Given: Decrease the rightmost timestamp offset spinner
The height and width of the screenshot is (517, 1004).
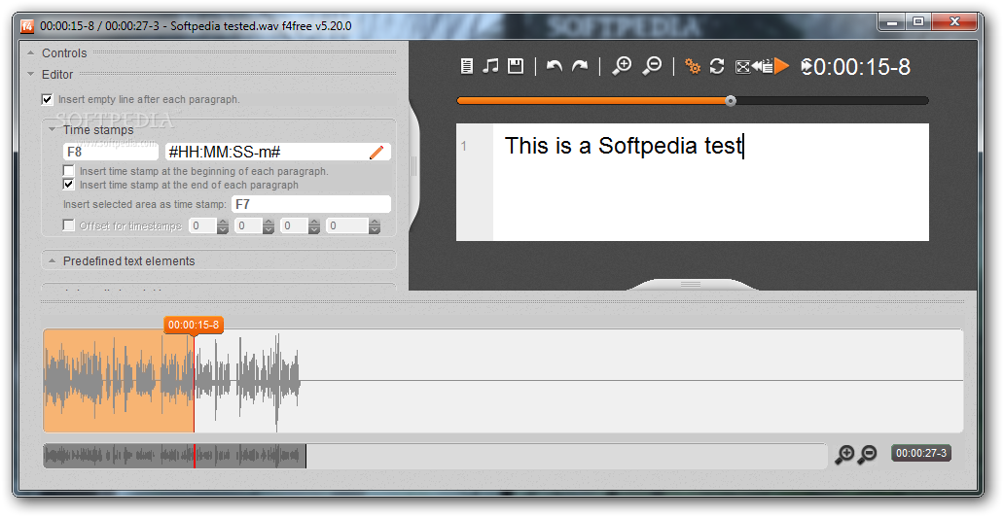Looking at the screenshot, I should pos(375,229).
